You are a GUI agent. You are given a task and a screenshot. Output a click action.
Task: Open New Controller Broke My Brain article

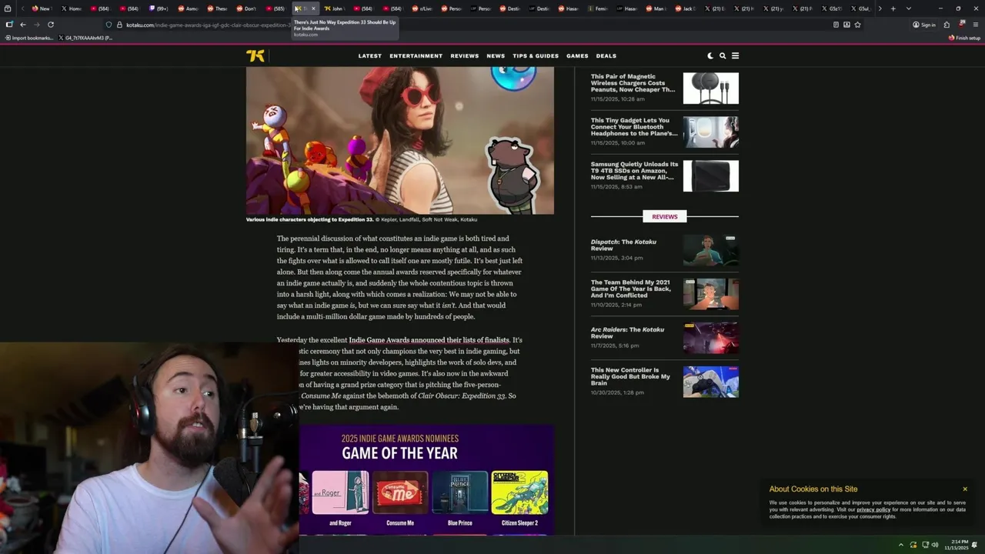(x=630, y=376)
